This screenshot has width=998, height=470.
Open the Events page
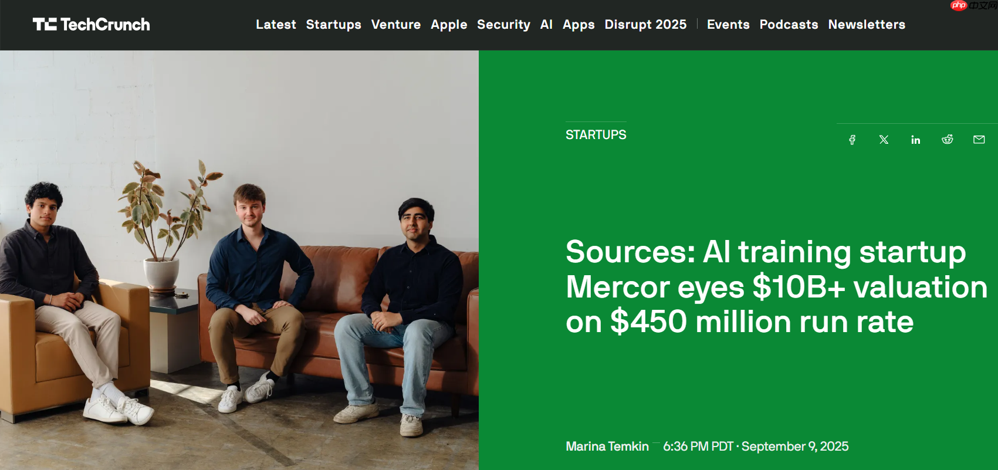click(x=728, y=25)
